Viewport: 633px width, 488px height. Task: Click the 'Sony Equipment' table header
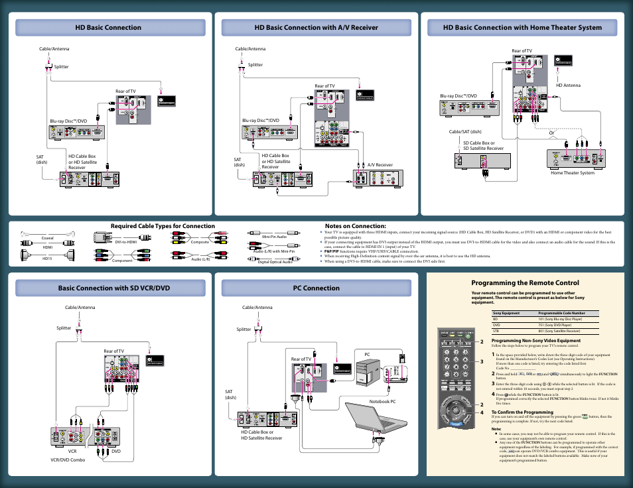506,313
